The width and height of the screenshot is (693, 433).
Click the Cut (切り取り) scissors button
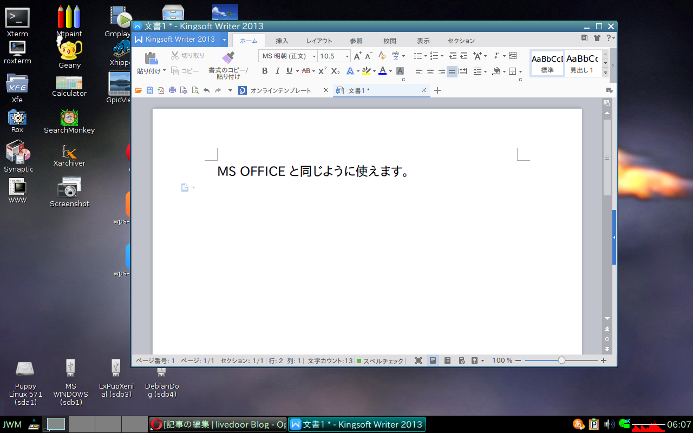pyautogui.click(x=188, y=56)
